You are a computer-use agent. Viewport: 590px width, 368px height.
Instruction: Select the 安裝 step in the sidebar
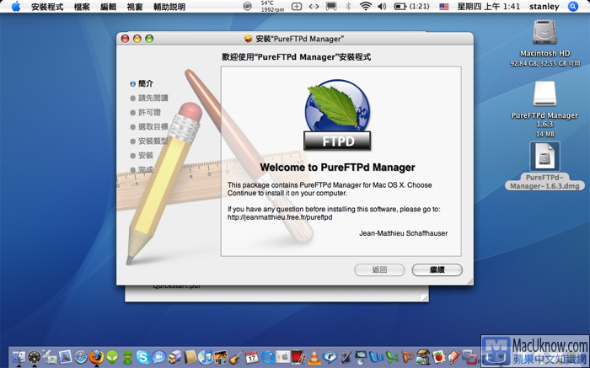click(x=142, y=155)
